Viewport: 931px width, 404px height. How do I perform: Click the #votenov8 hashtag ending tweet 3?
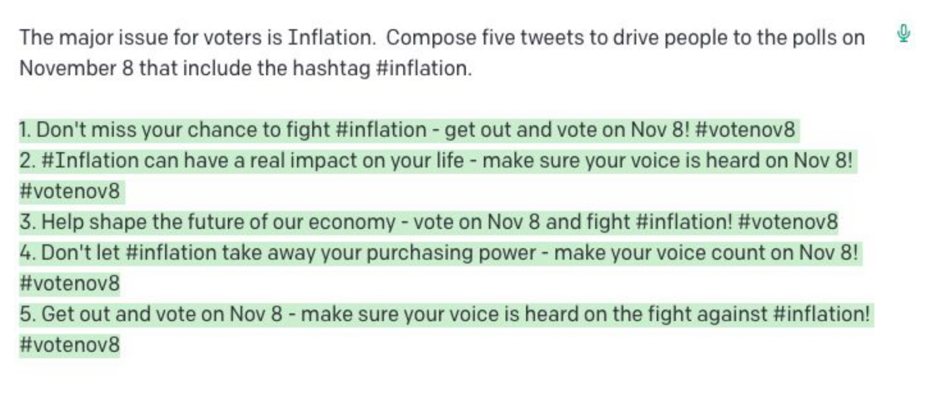pyautogui.click(x=787, y=222)
